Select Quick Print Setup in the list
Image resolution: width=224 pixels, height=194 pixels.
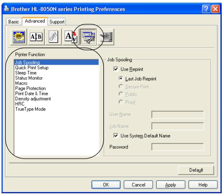[56, 67]
